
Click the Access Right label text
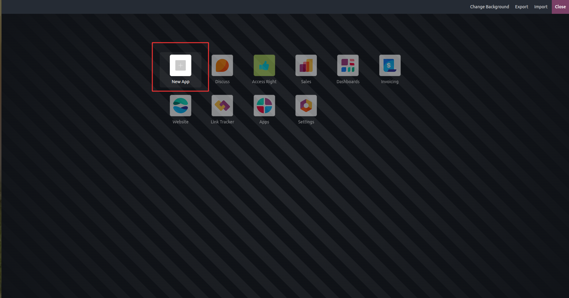click(264, 82)
